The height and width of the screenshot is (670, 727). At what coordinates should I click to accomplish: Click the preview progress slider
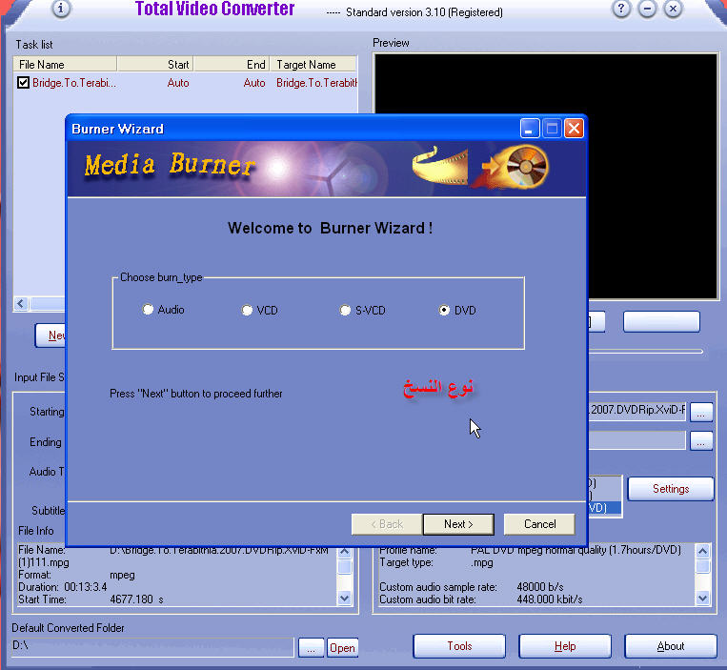click(645, 352)
